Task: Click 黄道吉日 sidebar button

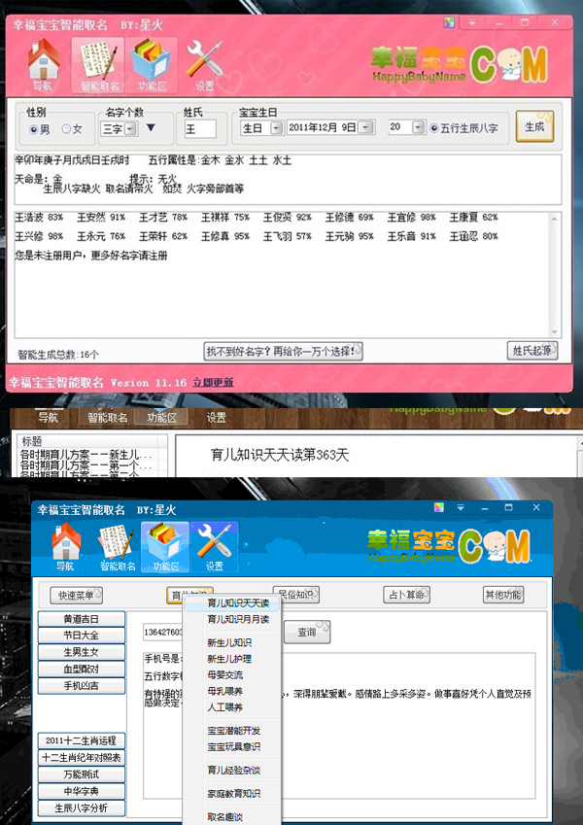Action: (81, 619)
